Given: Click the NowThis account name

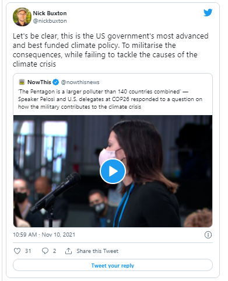Looking at the screenshot, I should tap(39, 82).
